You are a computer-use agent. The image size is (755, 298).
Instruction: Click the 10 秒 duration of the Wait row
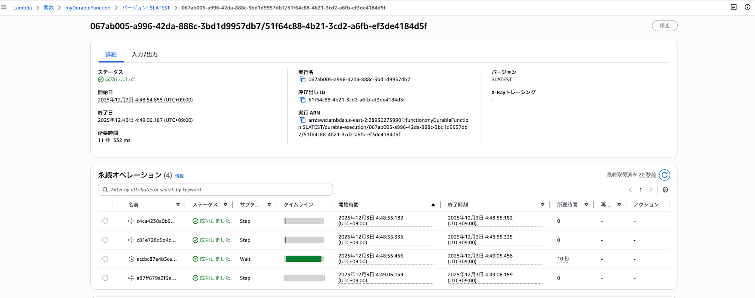pos(563,259)
